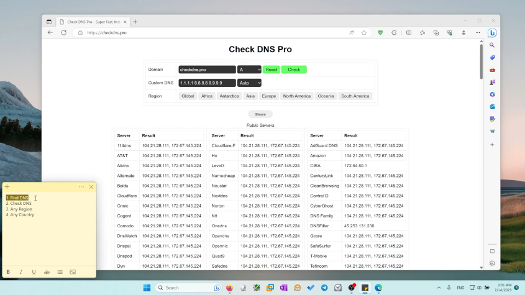Screen dimensions: 525x295
Task: Click the Share button
Action: [x=260, y=114]
